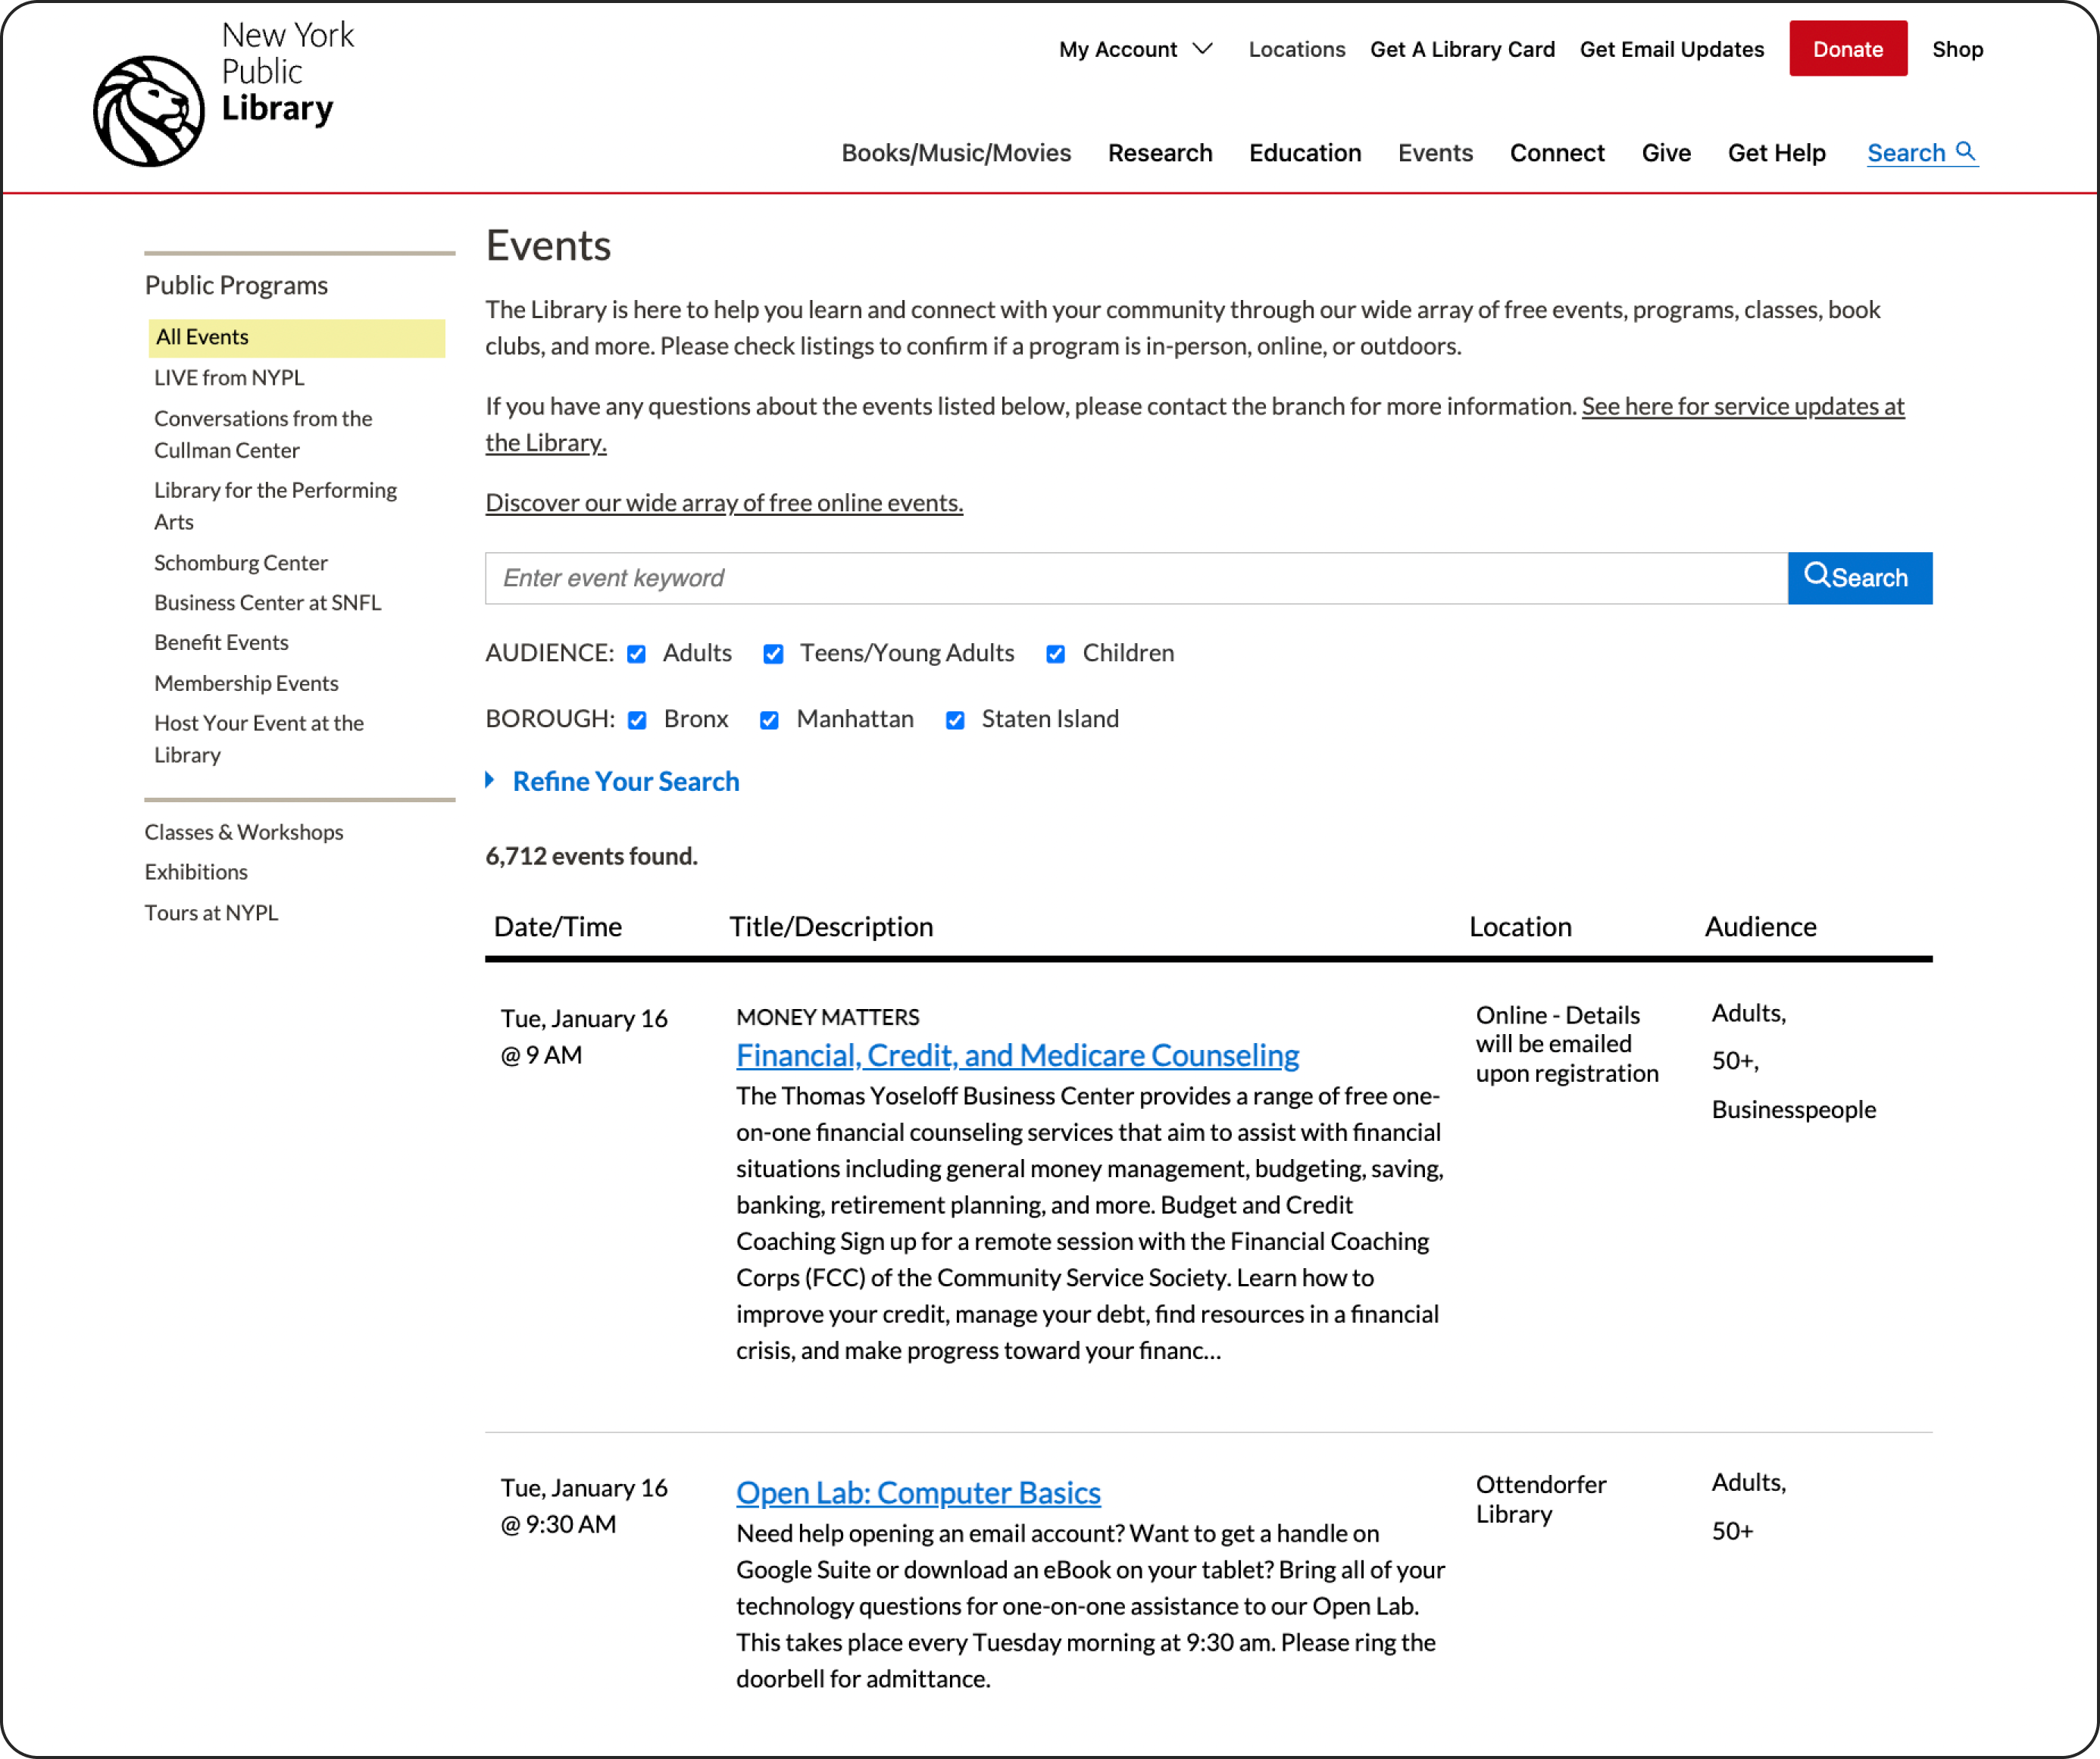
Task: Click Discover free online events link
Action: [x=724, y=502]
